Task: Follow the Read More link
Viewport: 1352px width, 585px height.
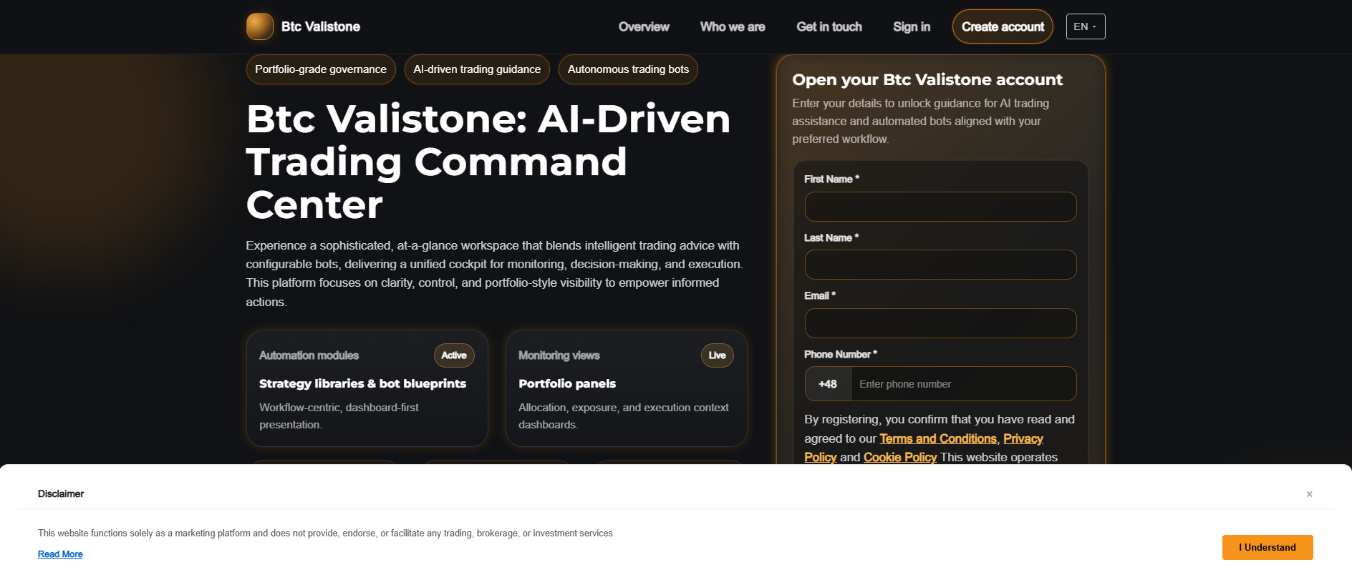Action: [60, 554]
